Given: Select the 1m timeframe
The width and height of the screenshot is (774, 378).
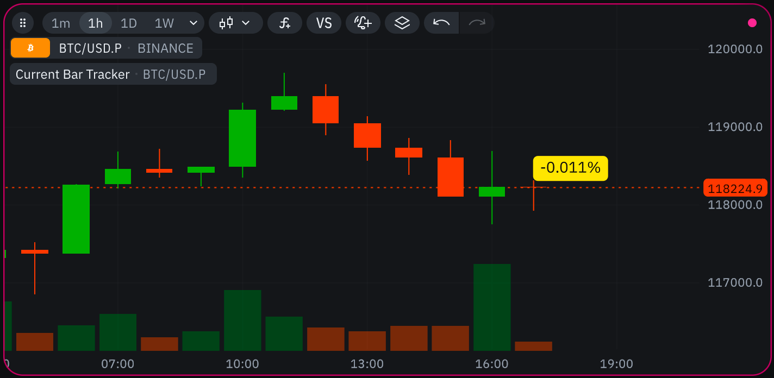Looking at the screenshot, I should click(x=61, y=23).
